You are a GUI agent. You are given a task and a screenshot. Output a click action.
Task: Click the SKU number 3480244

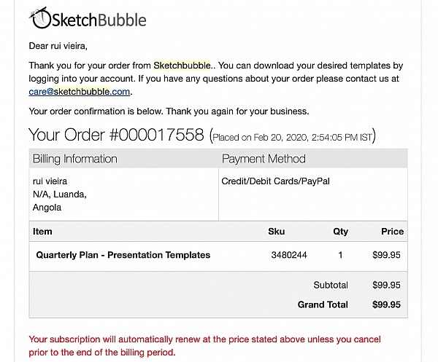click(x=288, y=255)
